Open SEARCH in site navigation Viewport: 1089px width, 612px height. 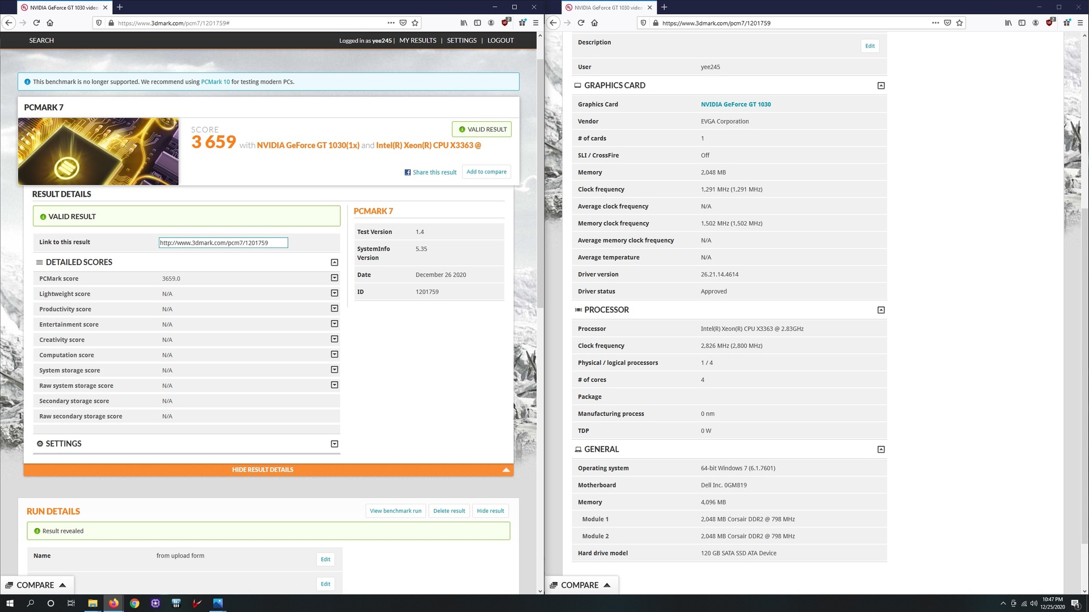pyautogui.click(x=41, y=40)
